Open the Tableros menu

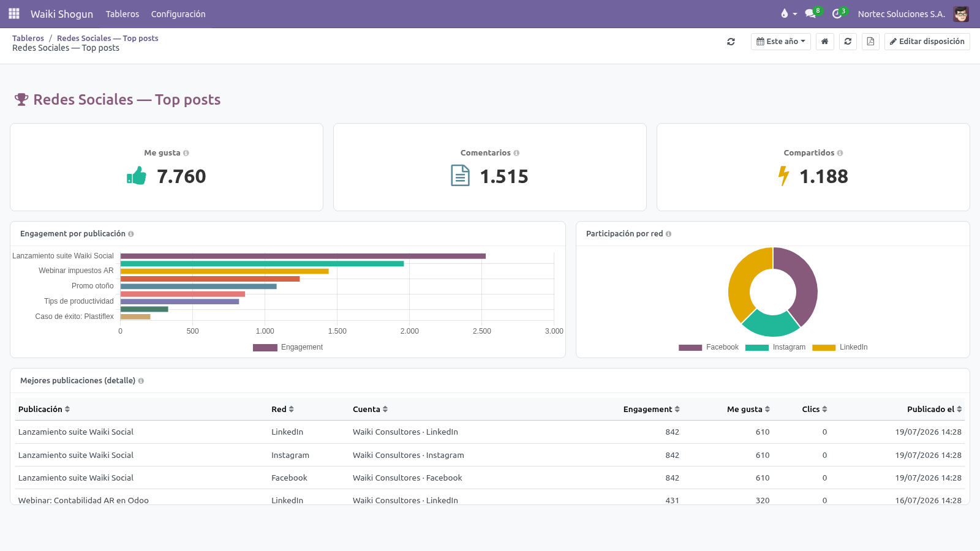123,13
